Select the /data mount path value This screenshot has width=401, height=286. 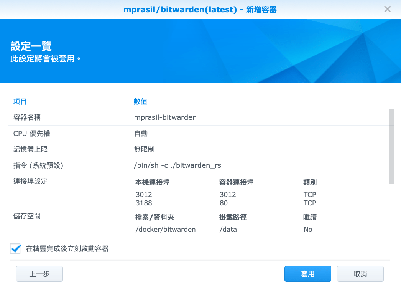point(228,230)
